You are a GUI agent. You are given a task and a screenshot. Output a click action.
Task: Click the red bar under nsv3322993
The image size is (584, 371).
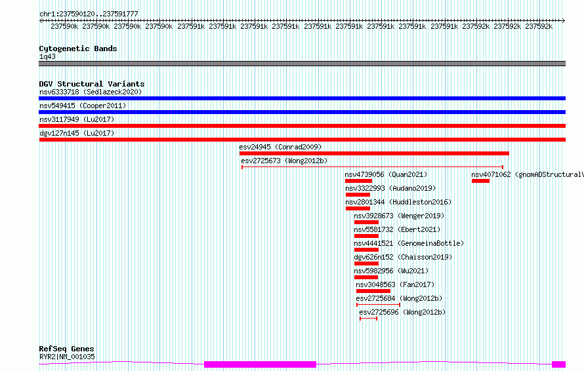coord(358,195)
